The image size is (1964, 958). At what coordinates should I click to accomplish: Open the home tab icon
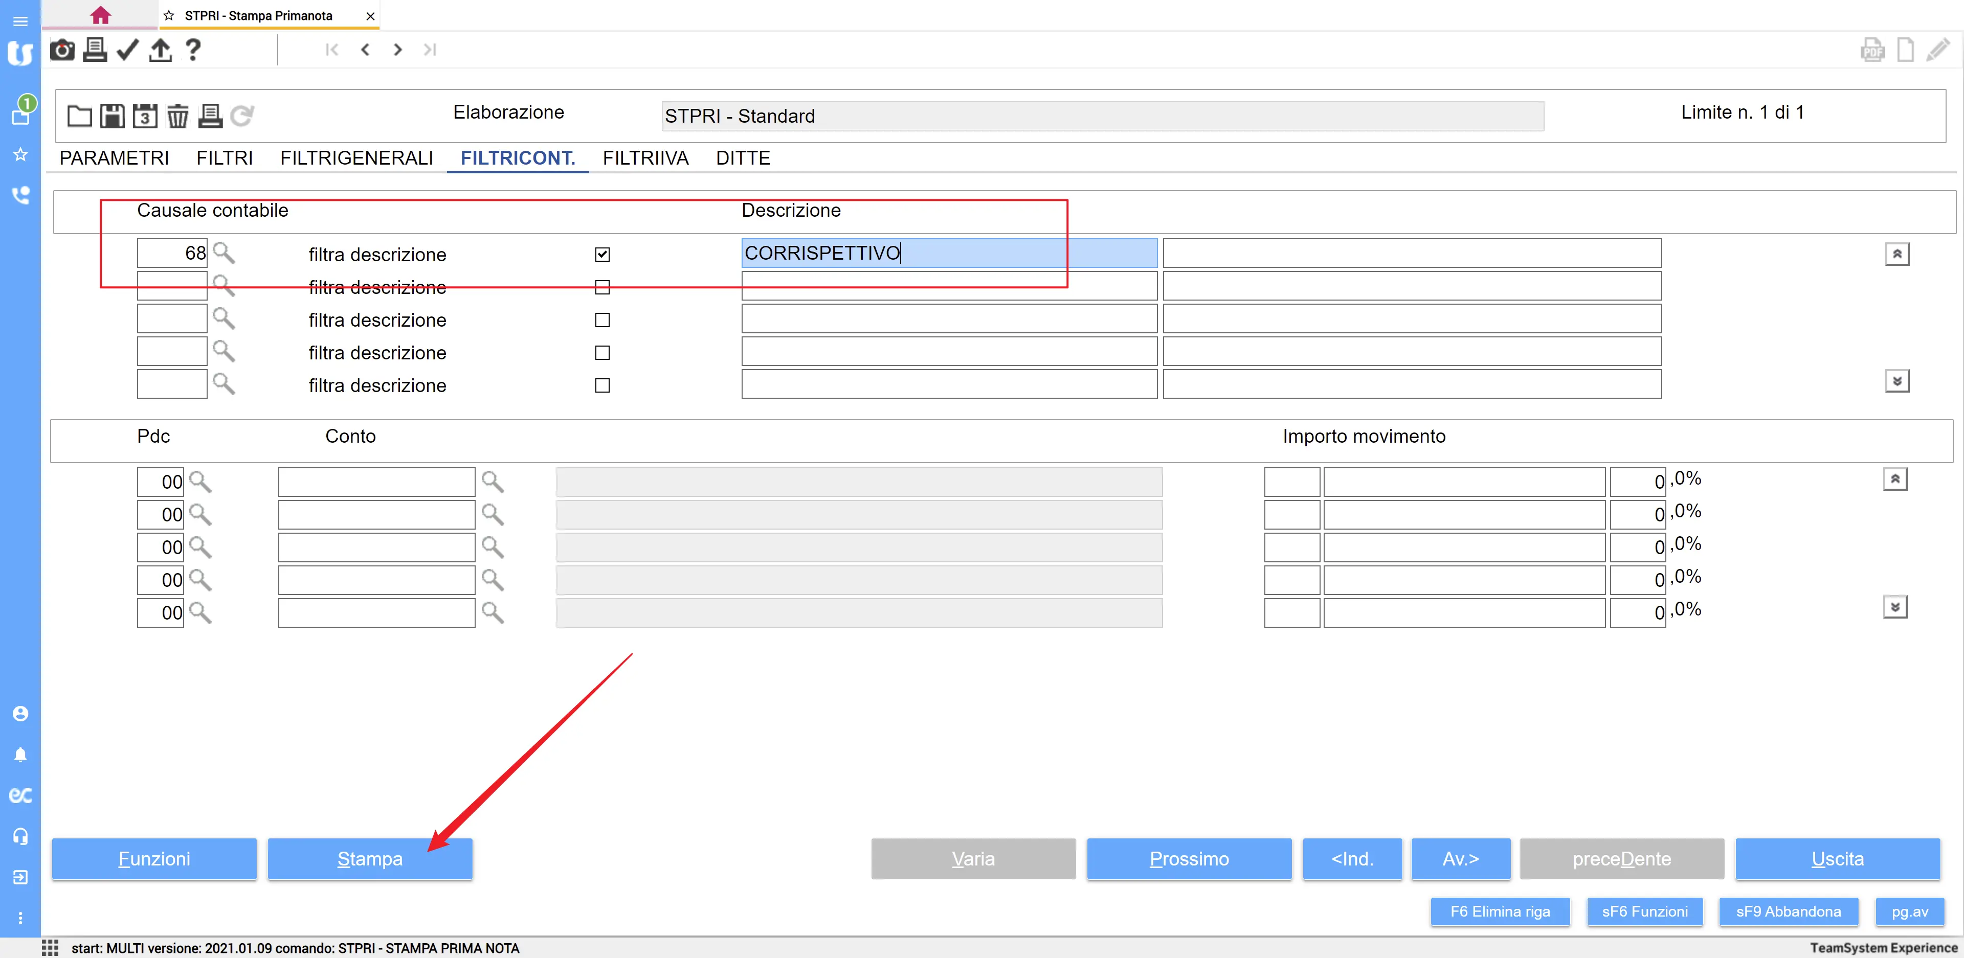[100, 15]
